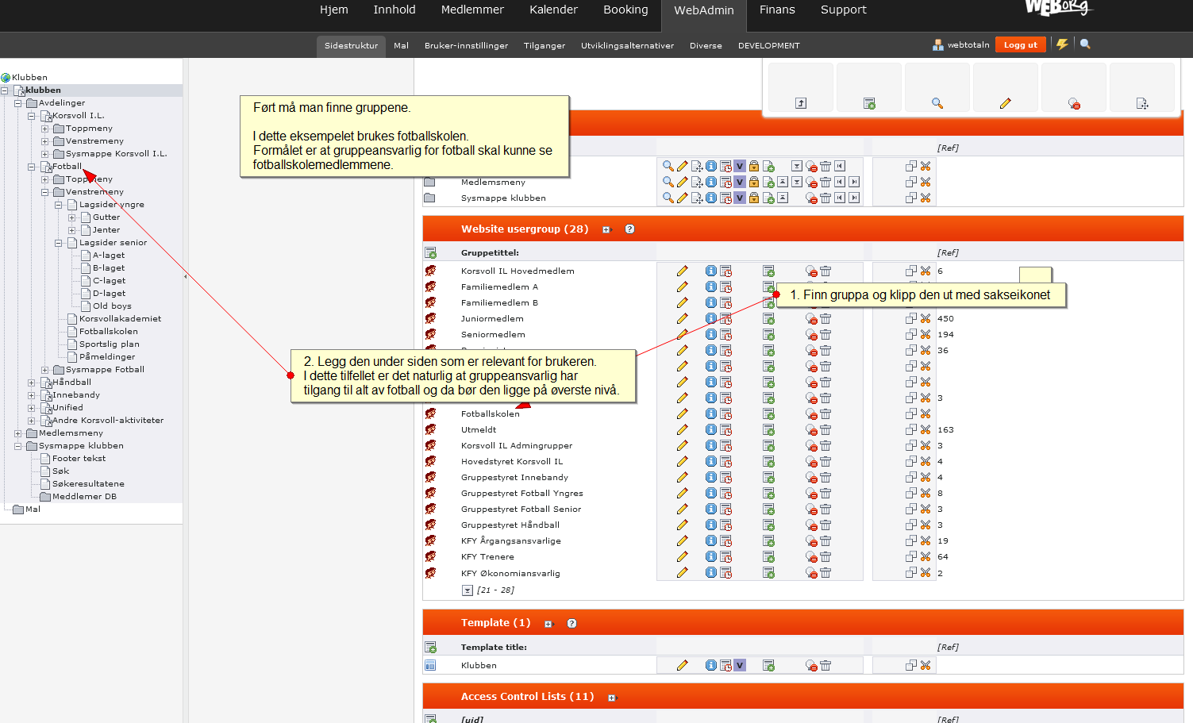This screenshot has width=1193, height=723.
Task: Create a new Template record
Action: (x=431, y=647)
